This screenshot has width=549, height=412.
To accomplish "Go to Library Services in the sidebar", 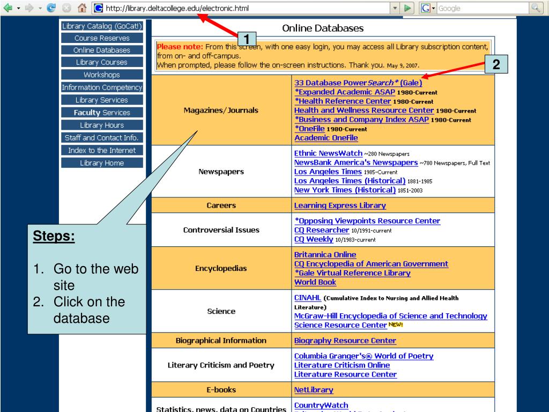I will pos(102,100).
